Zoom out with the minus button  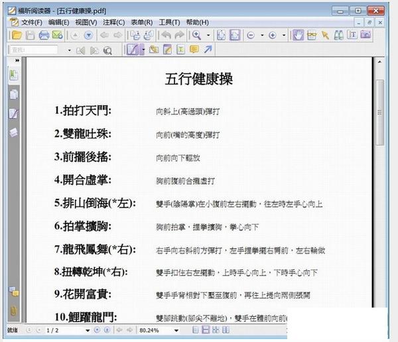pos(251,35)
